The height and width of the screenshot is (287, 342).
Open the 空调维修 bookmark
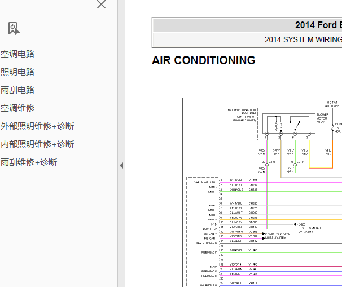click(17, 108)
